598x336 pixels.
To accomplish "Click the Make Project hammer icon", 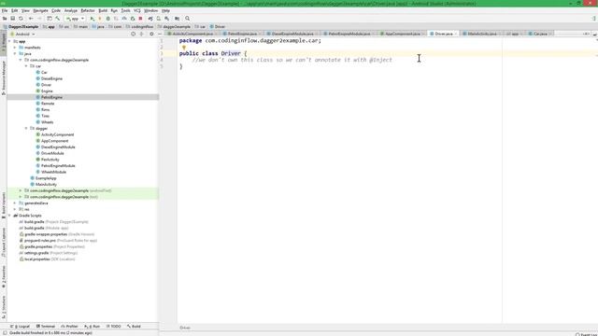I will 58,19.
